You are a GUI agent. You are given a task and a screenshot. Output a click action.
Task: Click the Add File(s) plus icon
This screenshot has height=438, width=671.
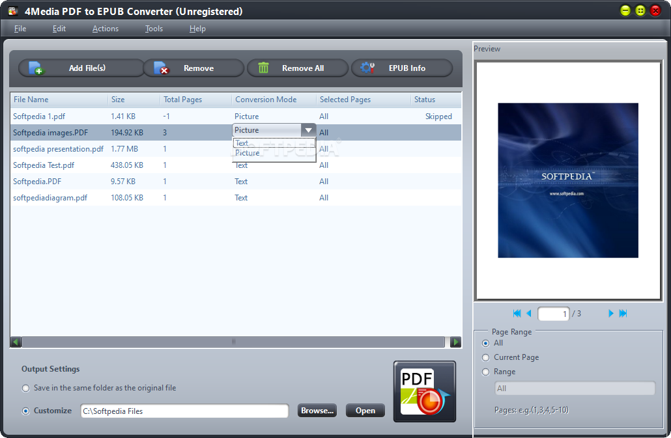pyautogui.click(x=36, y=68)
